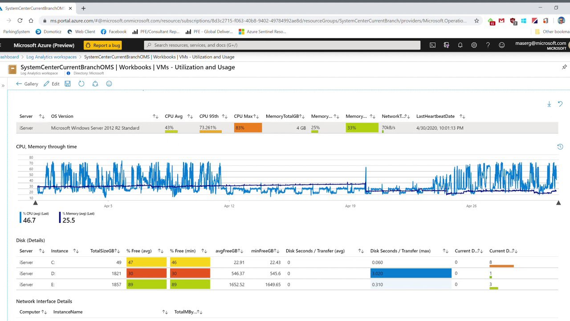Screen dimensions: 570x321
Task: Open the Facebook bookmark
Action: click(x=114, y=32)
